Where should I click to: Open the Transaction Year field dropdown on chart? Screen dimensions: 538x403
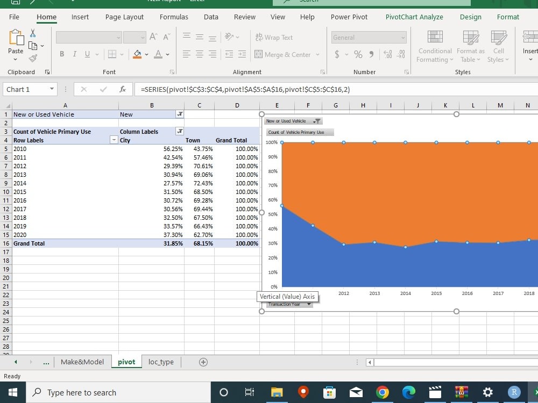309,304
